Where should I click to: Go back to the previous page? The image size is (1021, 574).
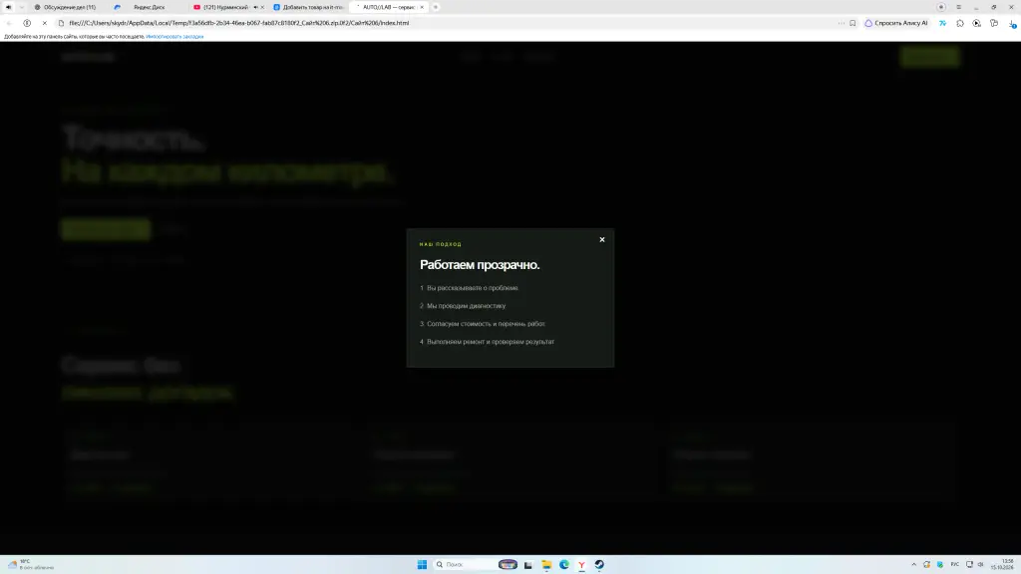(x=9, y=23)
